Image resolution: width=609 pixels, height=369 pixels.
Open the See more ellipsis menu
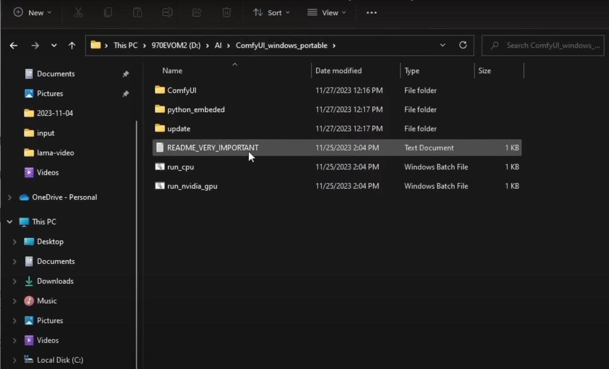tap(372, 13)
